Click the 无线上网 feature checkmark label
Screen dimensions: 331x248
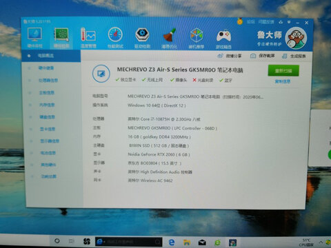152,80
